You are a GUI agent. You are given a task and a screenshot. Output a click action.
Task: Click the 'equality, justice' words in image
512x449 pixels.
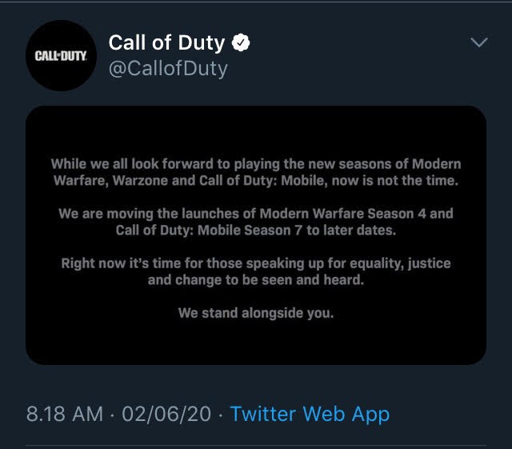[x=400, y=263]
